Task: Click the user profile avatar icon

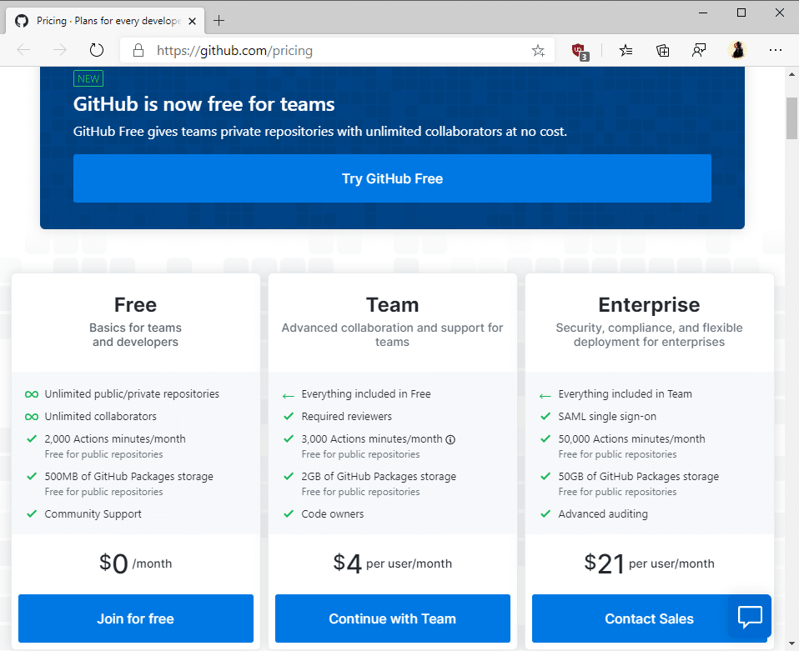Action: pyautogui.click(x=737, y=50)
